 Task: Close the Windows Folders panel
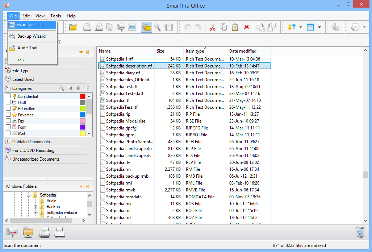tap(88, 187)
